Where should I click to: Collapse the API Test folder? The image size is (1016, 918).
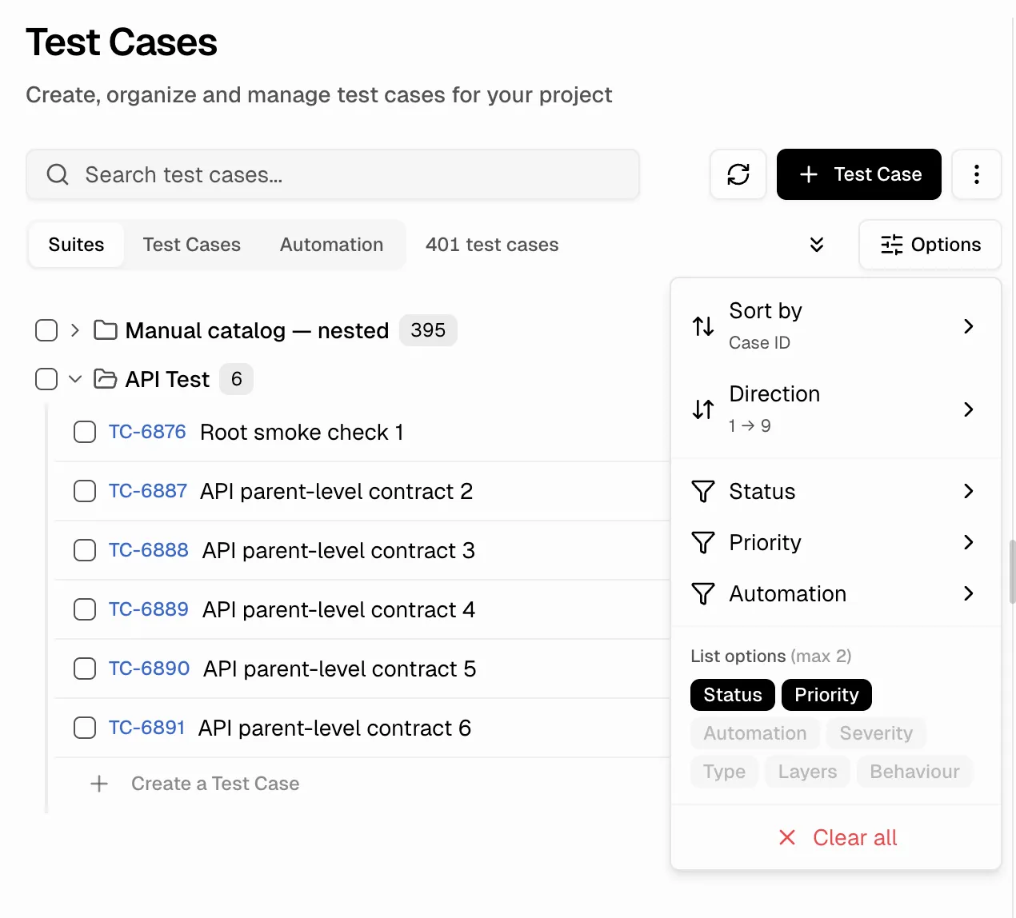pos(74,379)
